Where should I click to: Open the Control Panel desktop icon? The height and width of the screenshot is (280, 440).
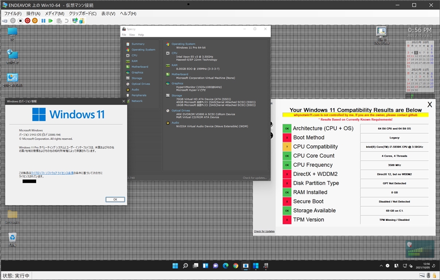pyautogui.click(x=12, y=80)
